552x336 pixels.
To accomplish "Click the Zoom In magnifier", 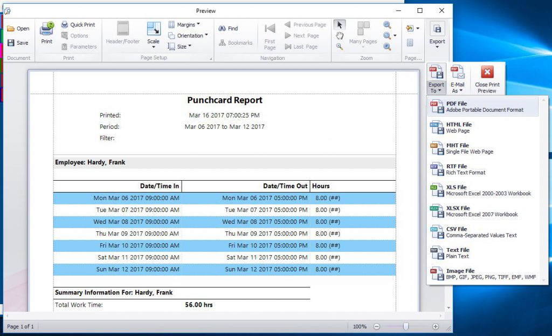I will point(387,47).
